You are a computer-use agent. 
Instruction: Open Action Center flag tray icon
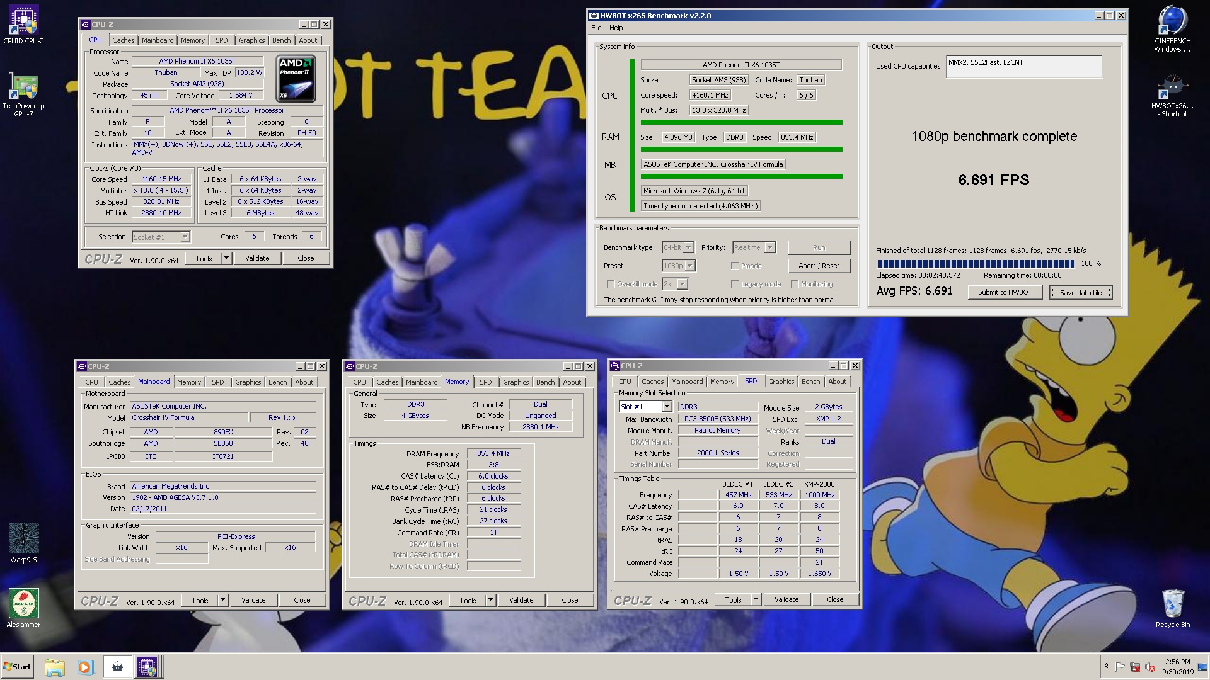tap(1120, 667)
